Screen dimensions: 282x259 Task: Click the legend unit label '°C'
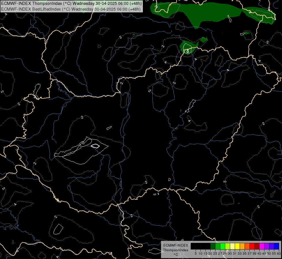click(176, 255)
